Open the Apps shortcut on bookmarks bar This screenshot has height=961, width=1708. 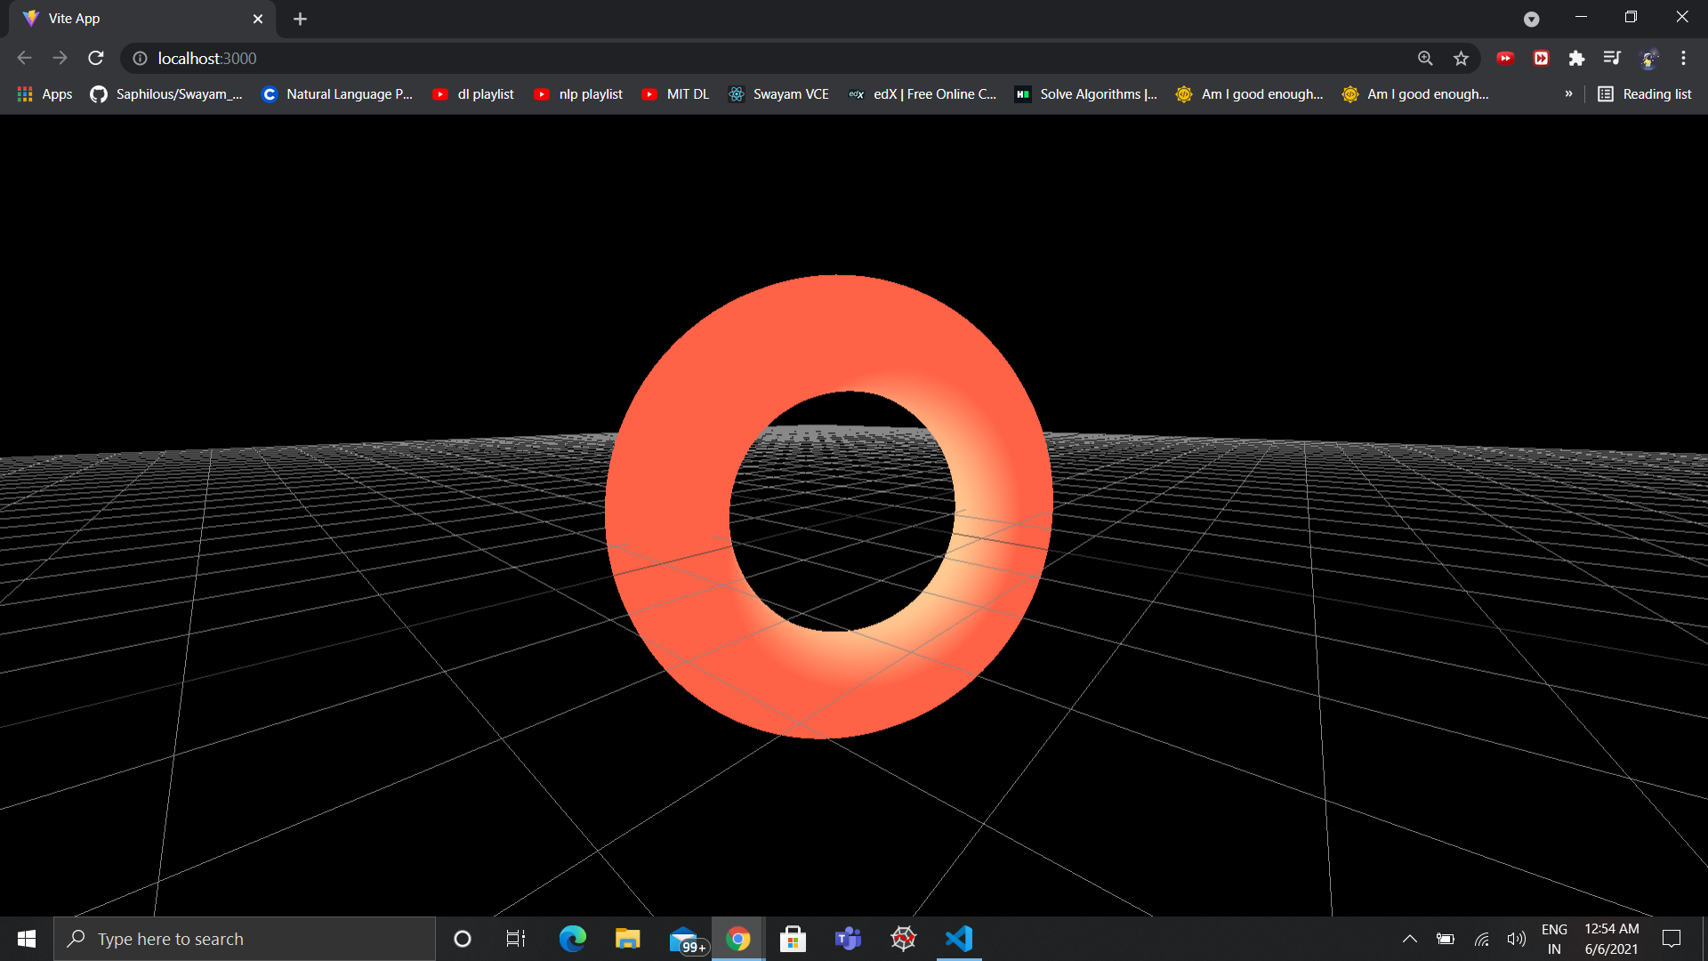[44, 93]
